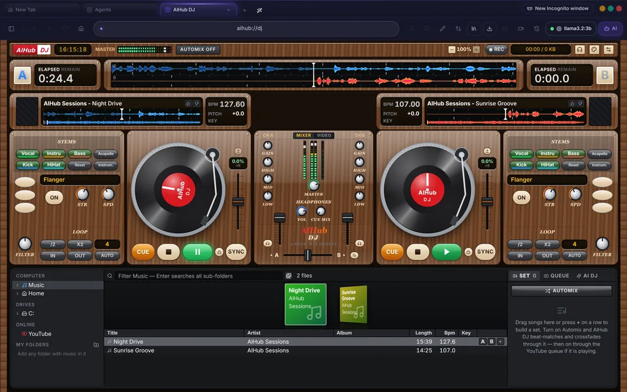Open the llama3.2:3b model selector
The width and height of the screenshot is (627, 392).
[x=571, y=28]
